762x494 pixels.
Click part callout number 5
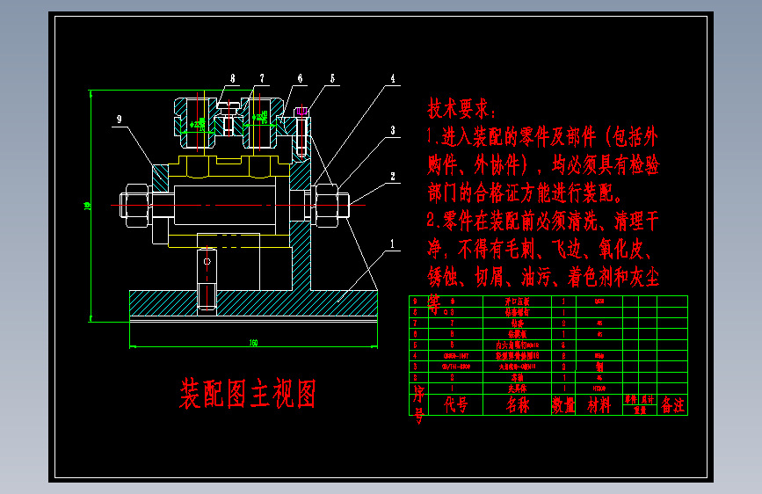coord(332,78)
